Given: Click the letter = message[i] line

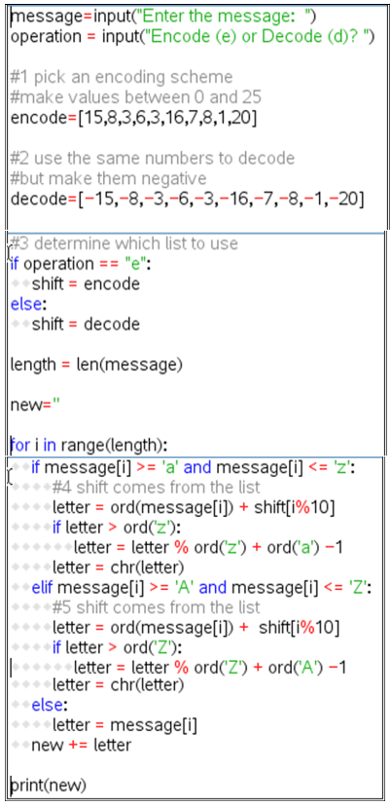Looking at the screenshot, I should [124, 725].
